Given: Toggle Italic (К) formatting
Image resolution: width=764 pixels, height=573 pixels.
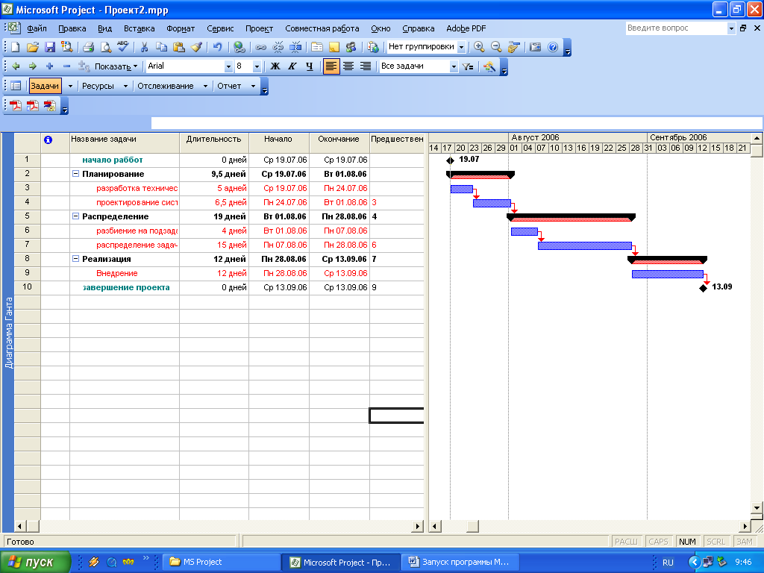Looking at the screenshot, I should pos(292,66).
